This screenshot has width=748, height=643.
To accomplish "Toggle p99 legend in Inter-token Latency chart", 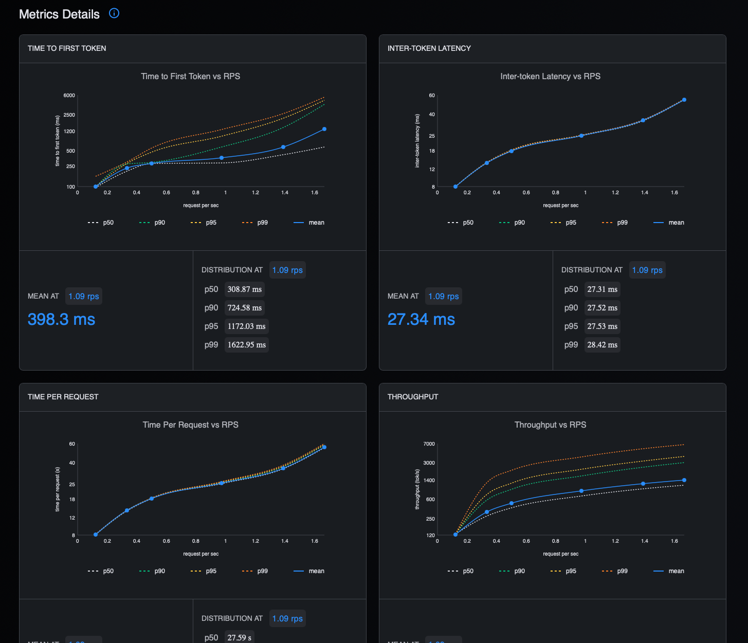I will click(x=615, y=223).
